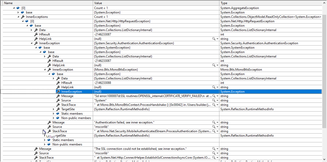This screenshot has height=162, width=327.
Task: Open visualizer dropdown for "Authentication failed" Message
Action: 217,122
